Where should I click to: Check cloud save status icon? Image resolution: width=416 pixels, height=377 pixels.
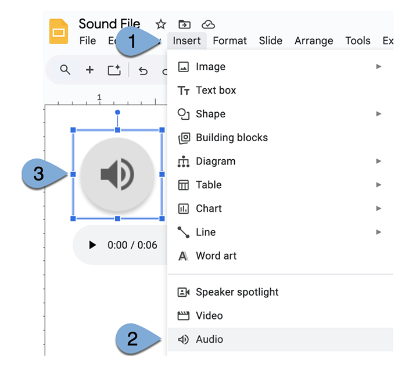208,24
